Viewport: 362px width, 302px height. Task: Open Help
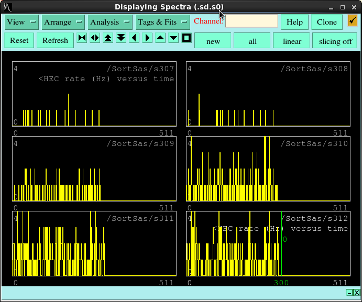294,22
